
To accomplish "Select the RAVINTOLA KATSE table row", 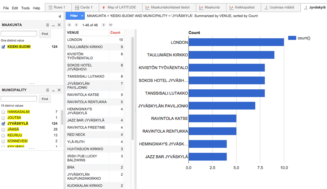I will coord(95,95).
